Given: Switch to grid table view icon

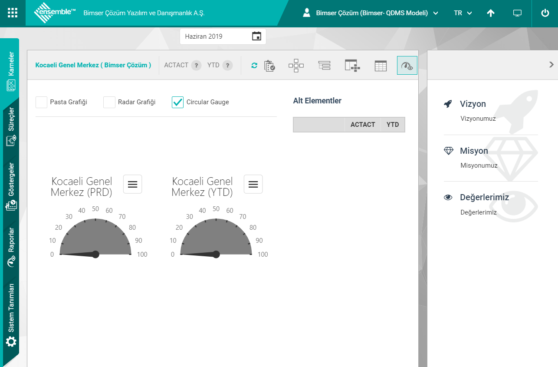Looking at the screenshot, I should coord(381,66).
